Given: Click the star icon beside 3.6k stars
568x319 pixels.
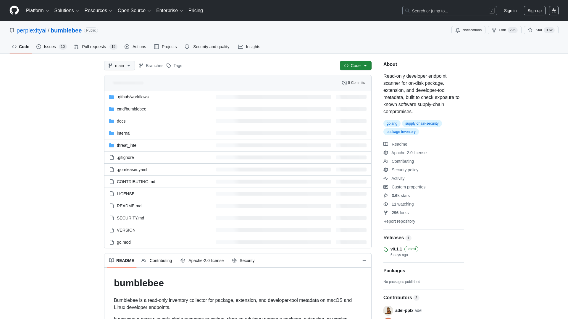Looking at the screenshot, I should [x=386, y=196].
